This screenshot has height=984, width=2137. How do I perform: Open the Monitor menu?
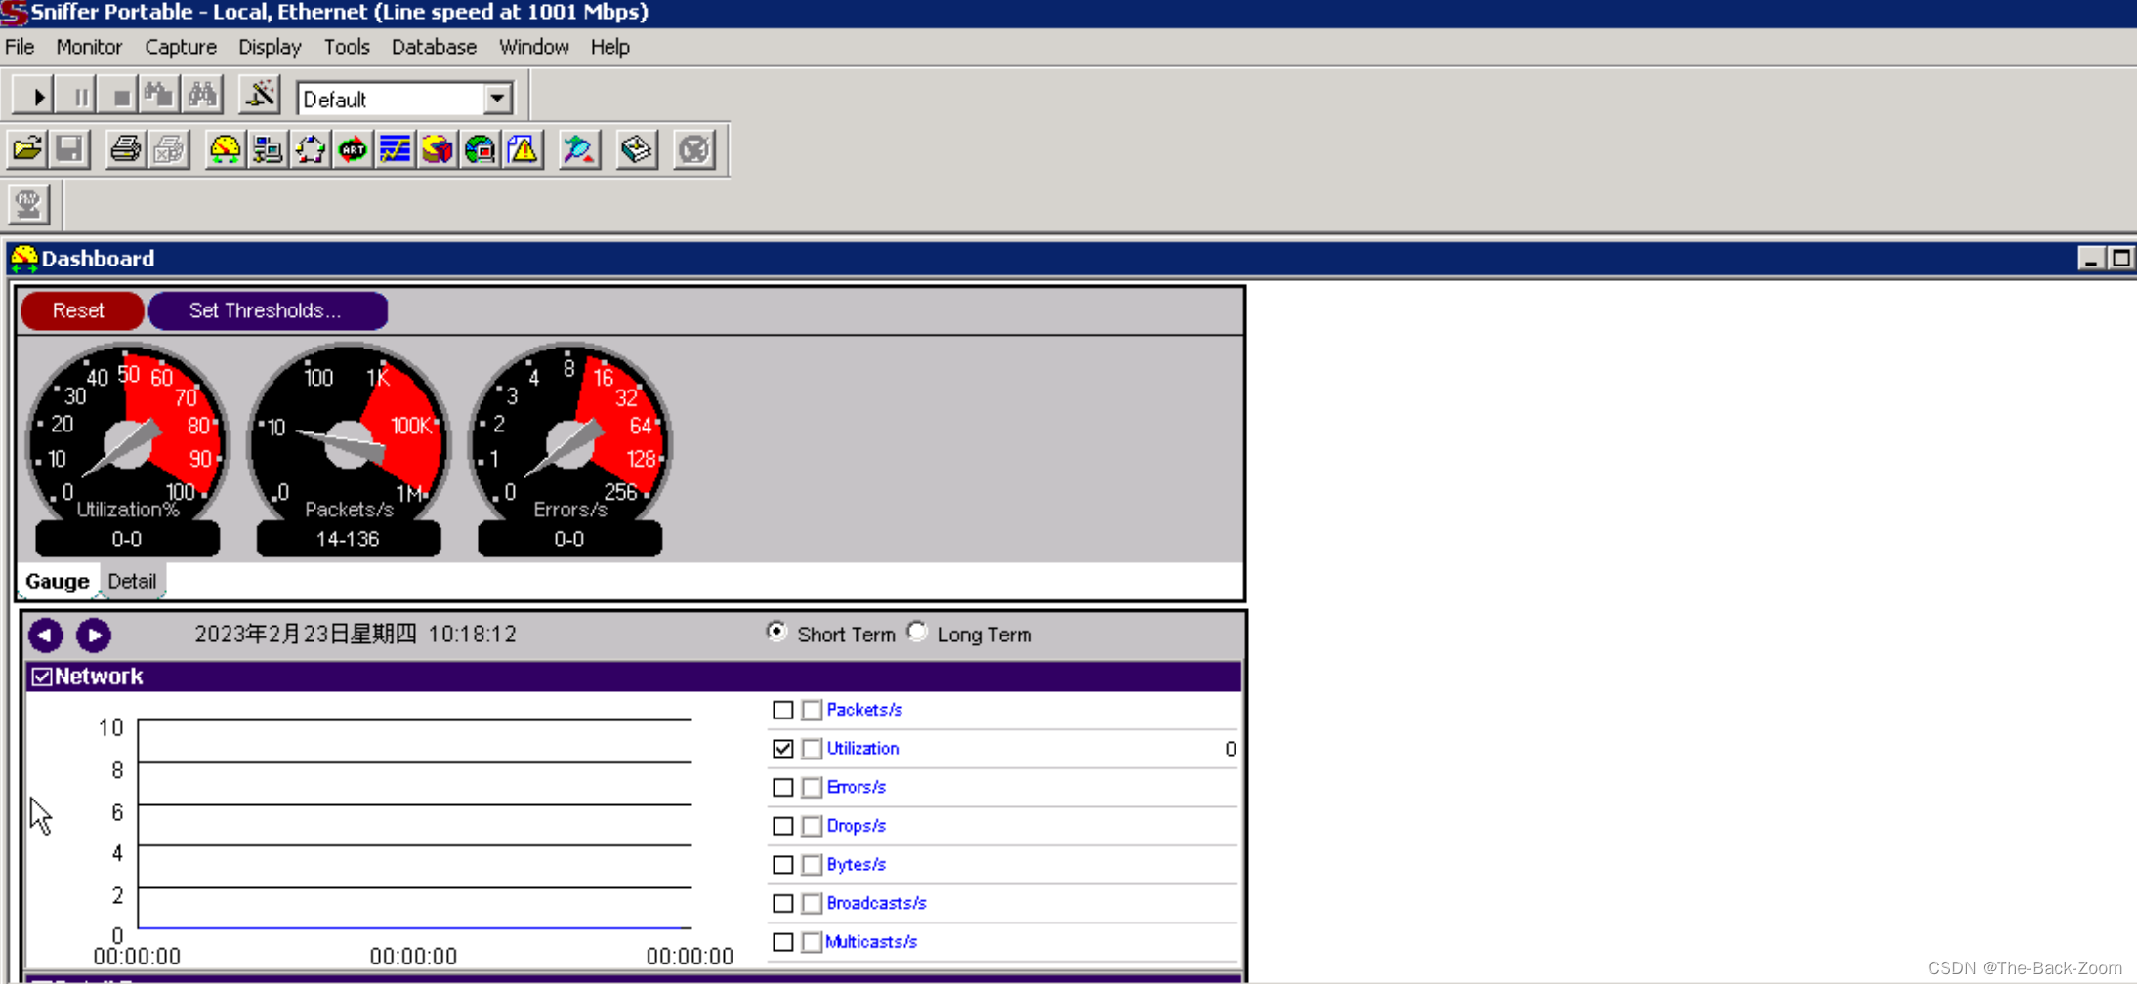tap(89, 47)
